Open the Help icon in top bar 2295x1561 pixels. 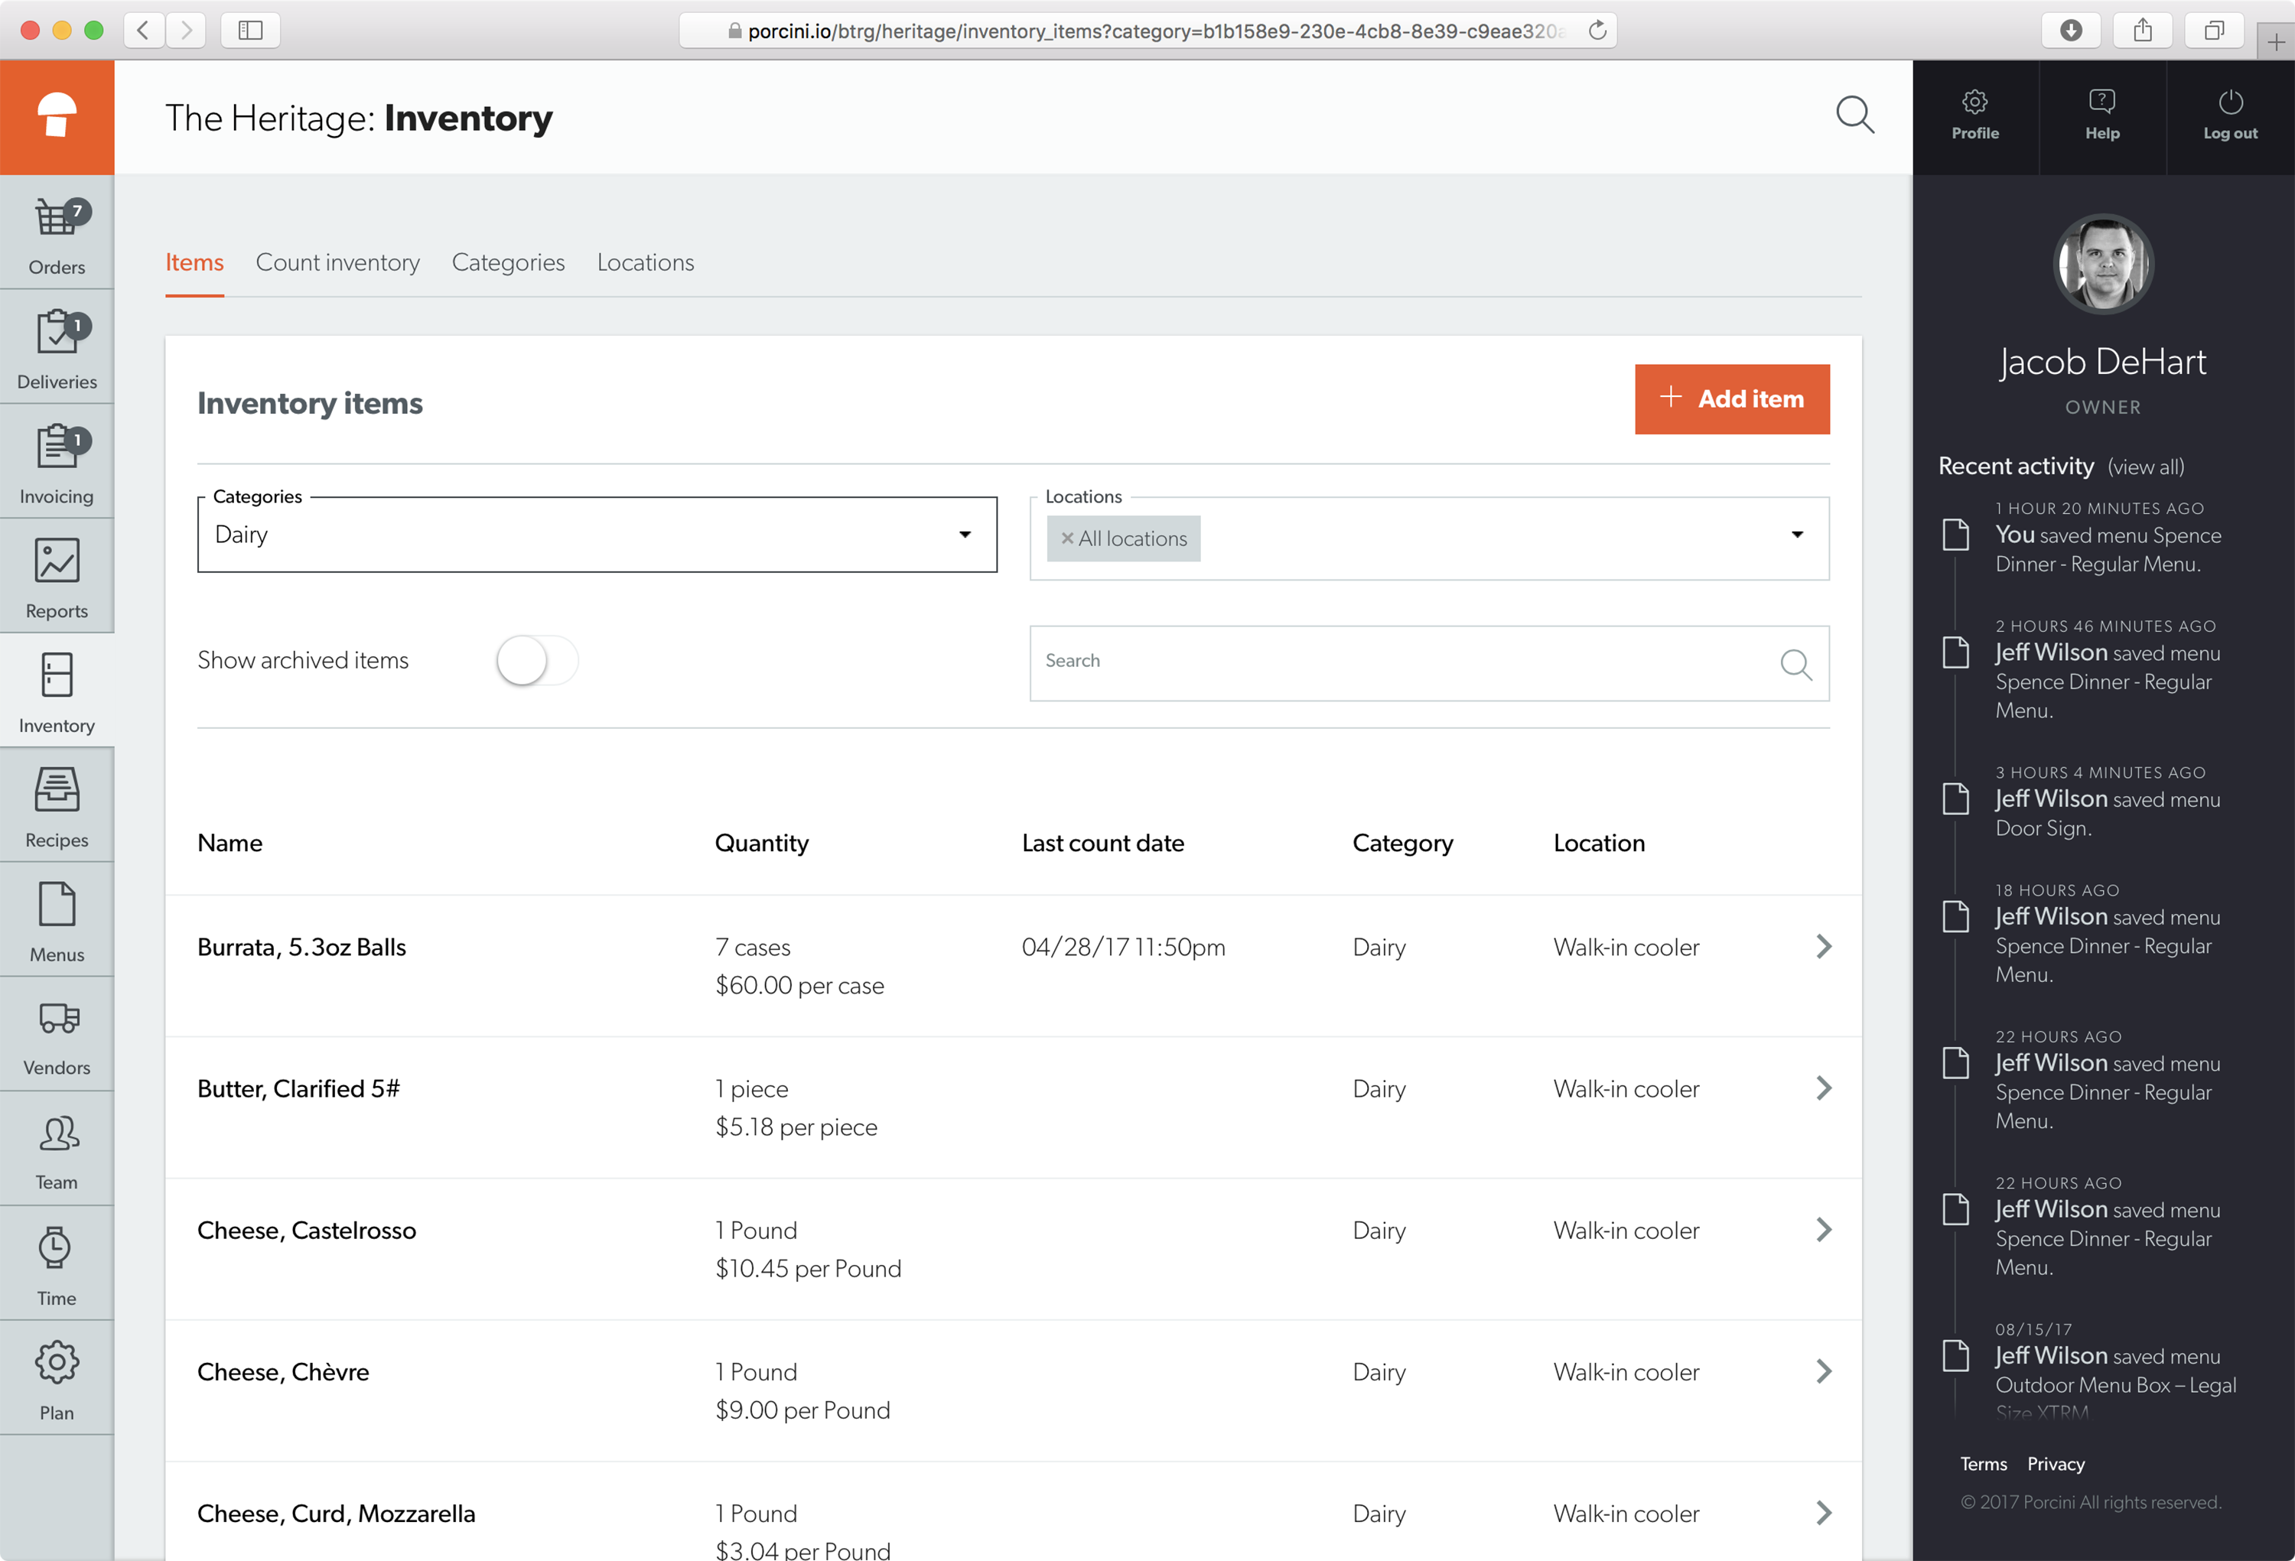2101,102
